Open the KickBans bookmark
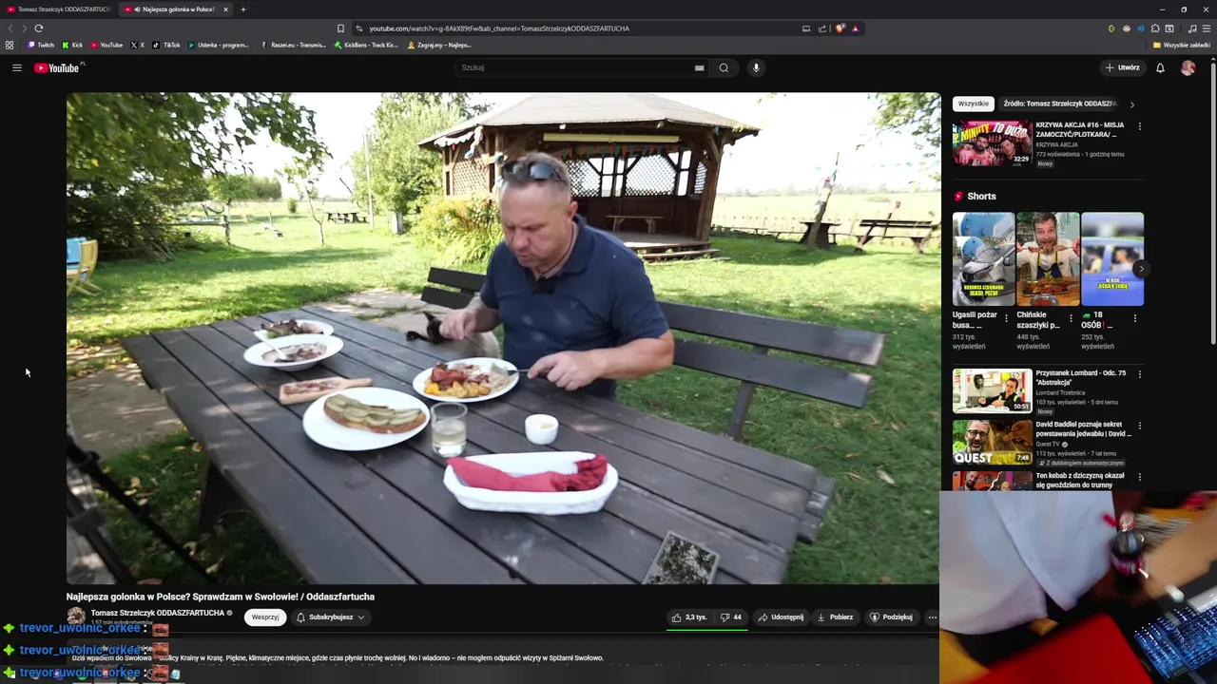The height and width of the screenshot is (684, 1217). click(x=366, y=45)
